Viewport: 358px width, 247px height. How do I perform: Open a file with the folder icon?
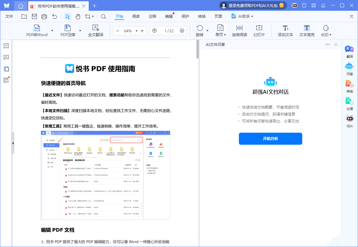point(24,16)
